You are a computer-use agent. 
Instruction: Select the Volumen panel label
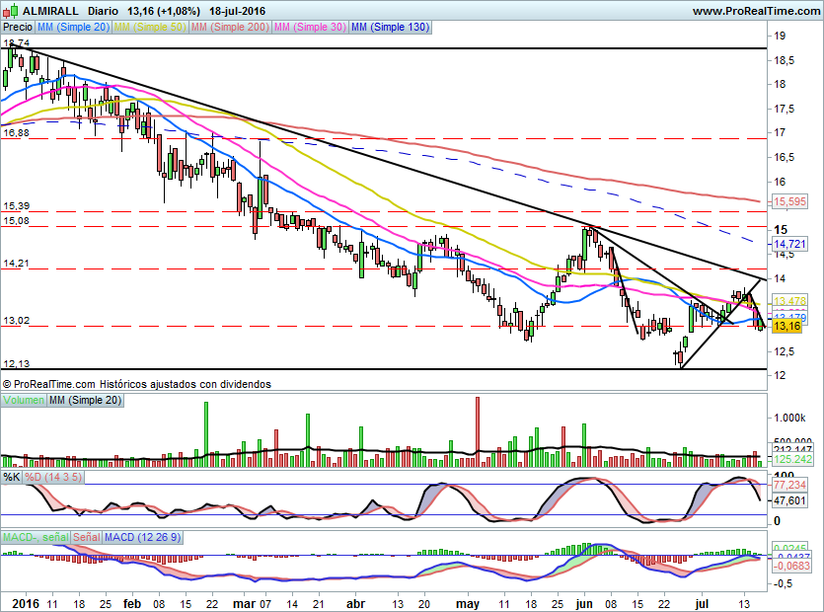24,400
